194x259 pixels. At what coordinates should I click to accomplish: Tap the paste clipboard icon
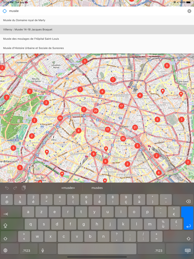[x=24, y=188]
